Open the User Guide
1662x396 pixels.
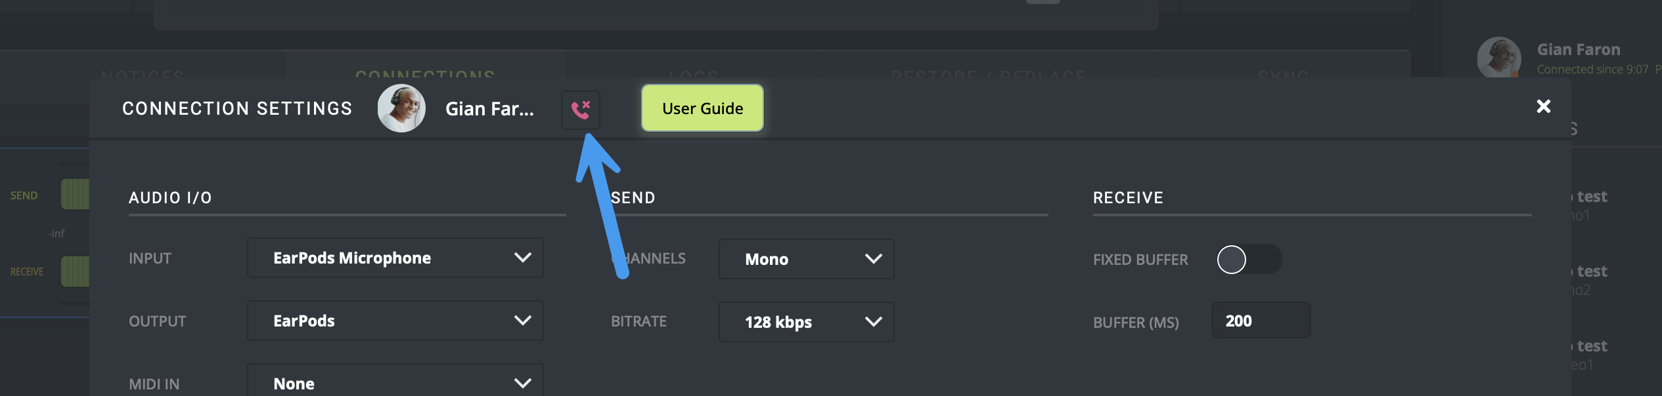702,108
